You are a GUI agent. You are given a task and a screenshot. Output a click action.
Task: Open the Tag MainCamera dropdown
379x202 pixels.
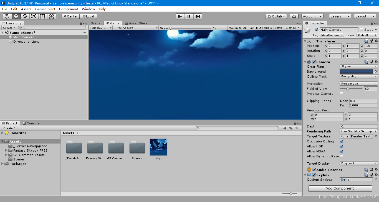[332, 35]
